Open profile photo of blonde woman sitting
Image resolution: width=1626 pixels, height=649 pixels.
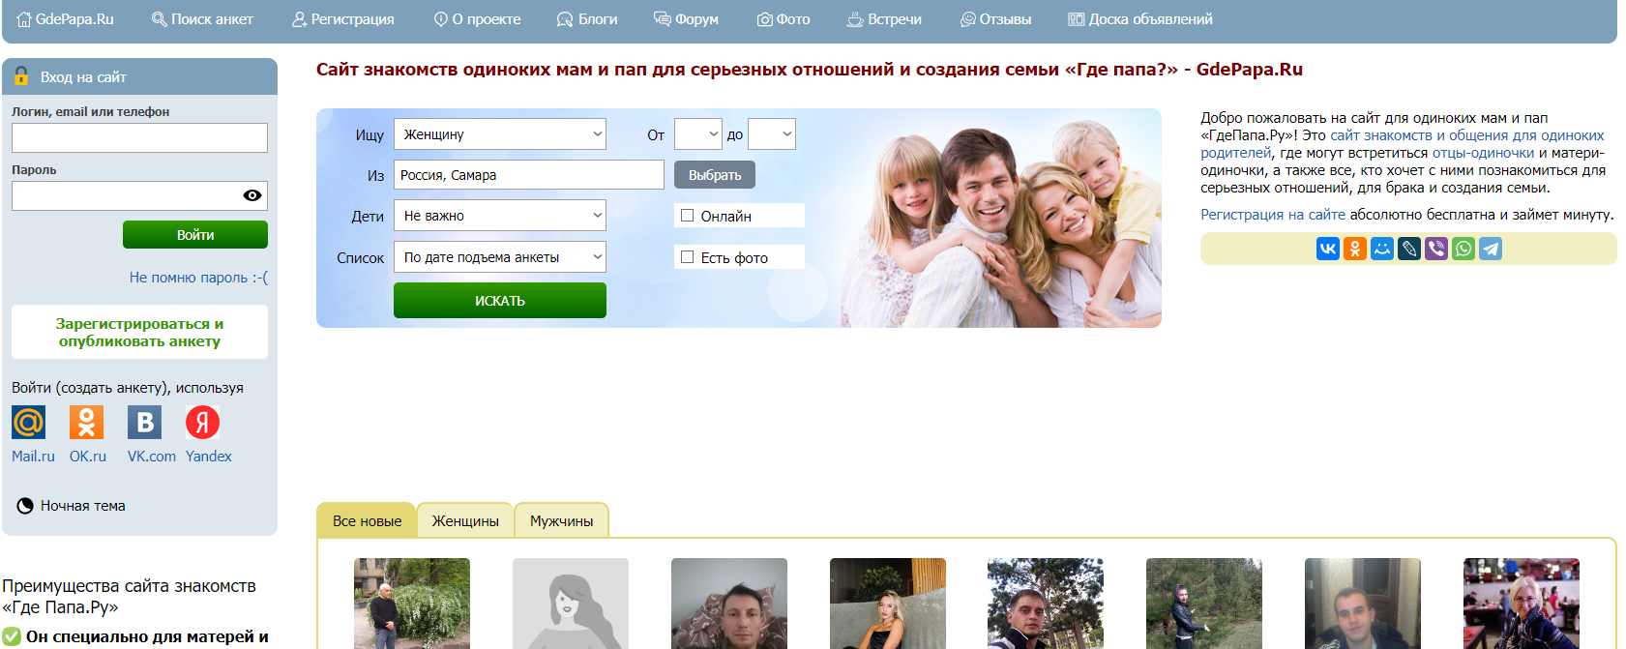point(888,604)
